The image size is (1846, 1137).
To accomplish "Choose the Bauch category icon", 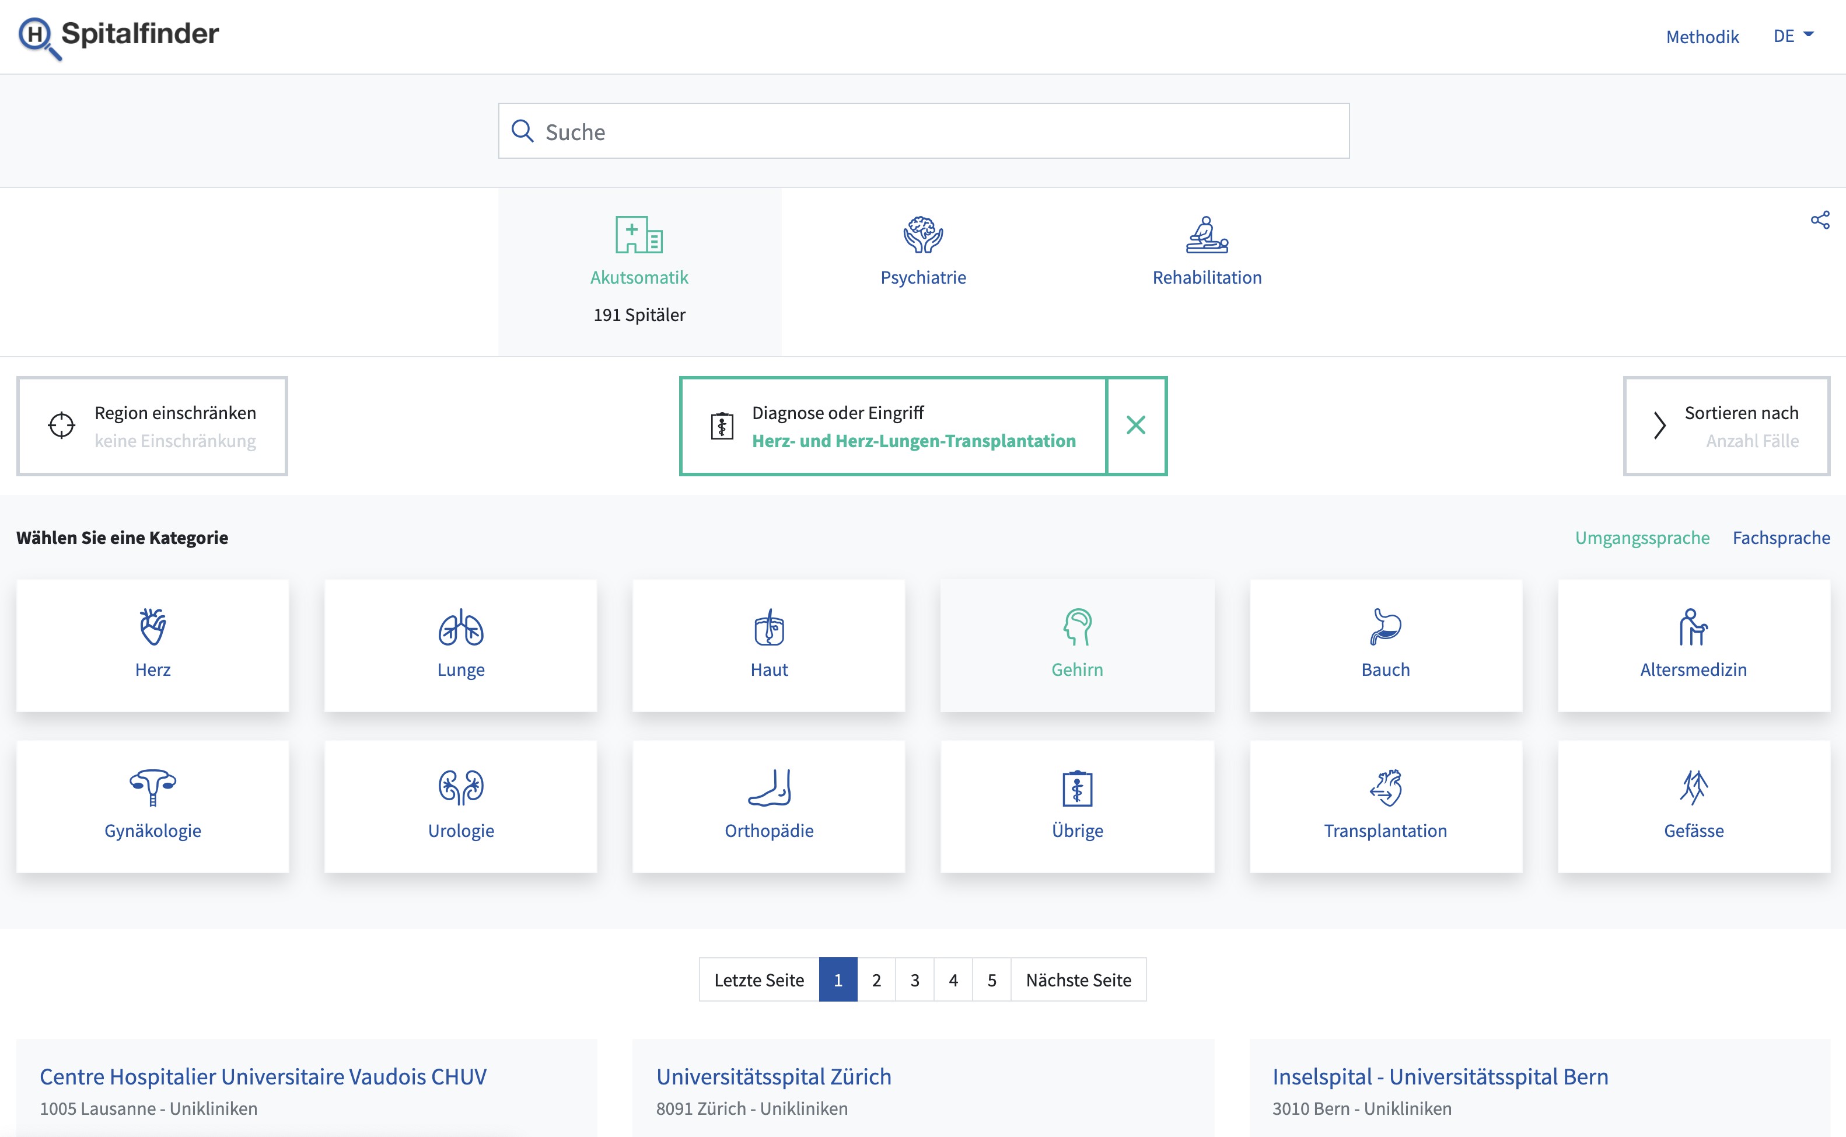I will (x=1385, y=626).
